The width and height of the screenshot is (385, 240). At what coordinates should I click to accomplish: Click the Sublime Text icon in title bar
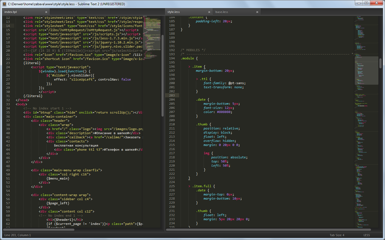pos(4,4)
